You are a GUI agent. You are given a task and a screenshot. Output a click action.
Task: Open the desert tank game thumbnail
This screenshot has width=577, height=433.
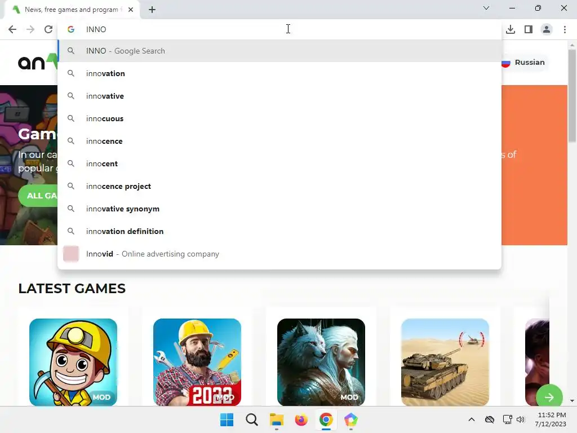(445, 363)
